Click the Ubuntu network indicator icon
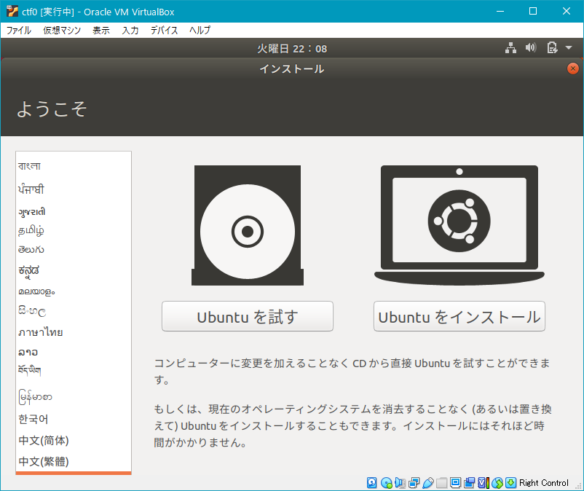This screenshot has width=584, height=491. pos(510,47)
